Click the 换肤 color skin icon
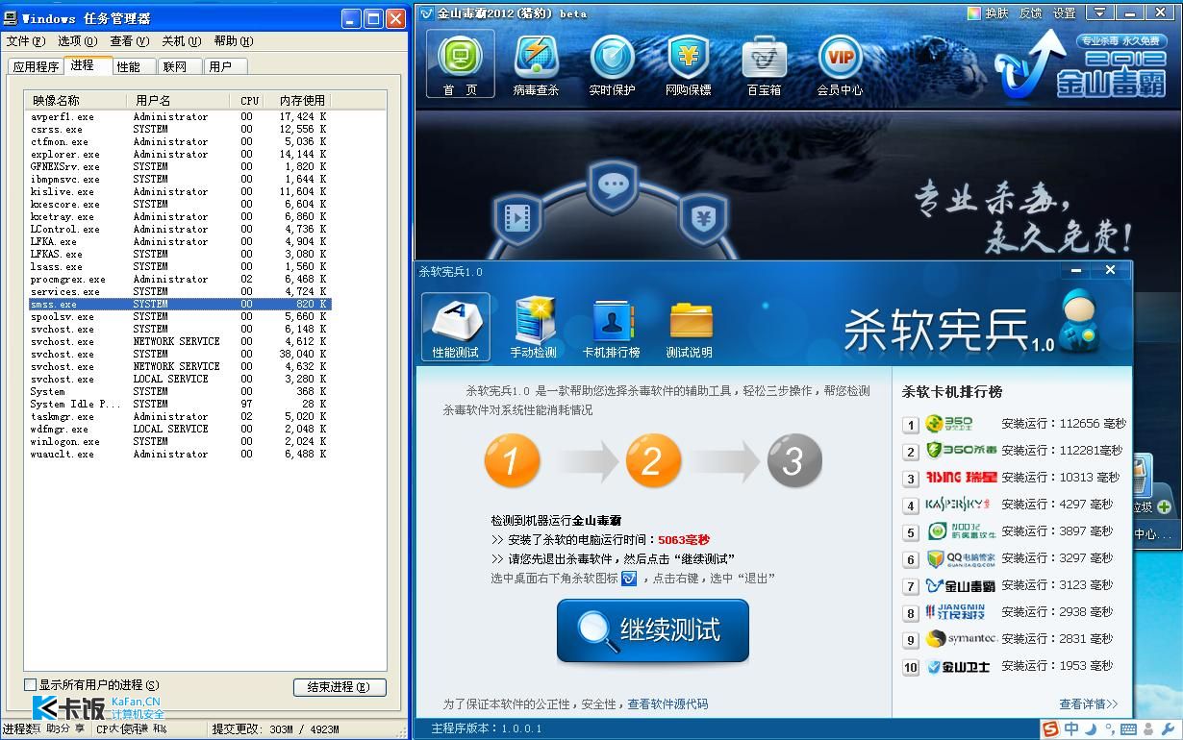This screenshot has height=740, width=1183. [x=974, y=13]
